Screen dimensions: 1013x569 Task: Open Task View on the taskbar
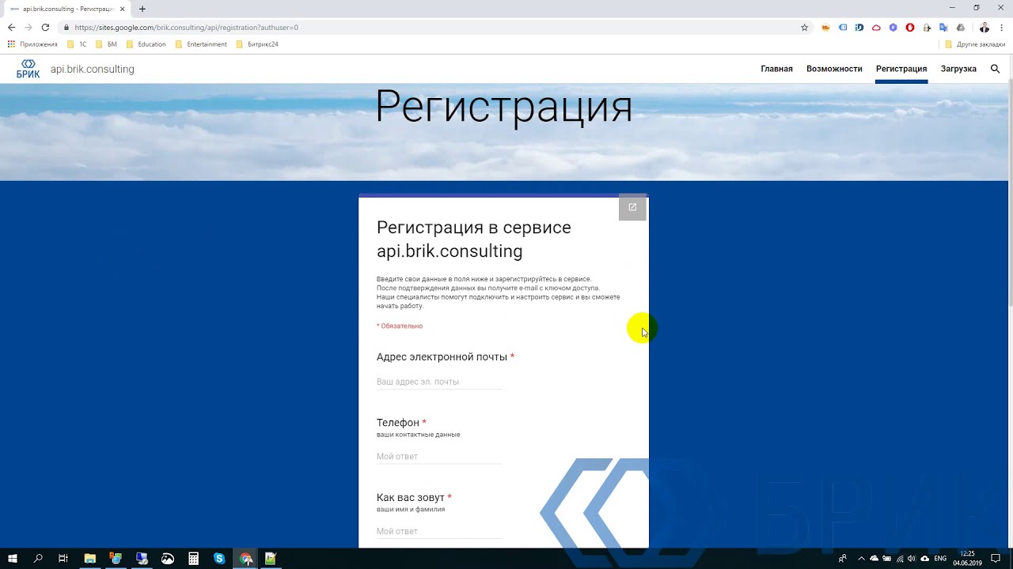(x=63, y=559)
